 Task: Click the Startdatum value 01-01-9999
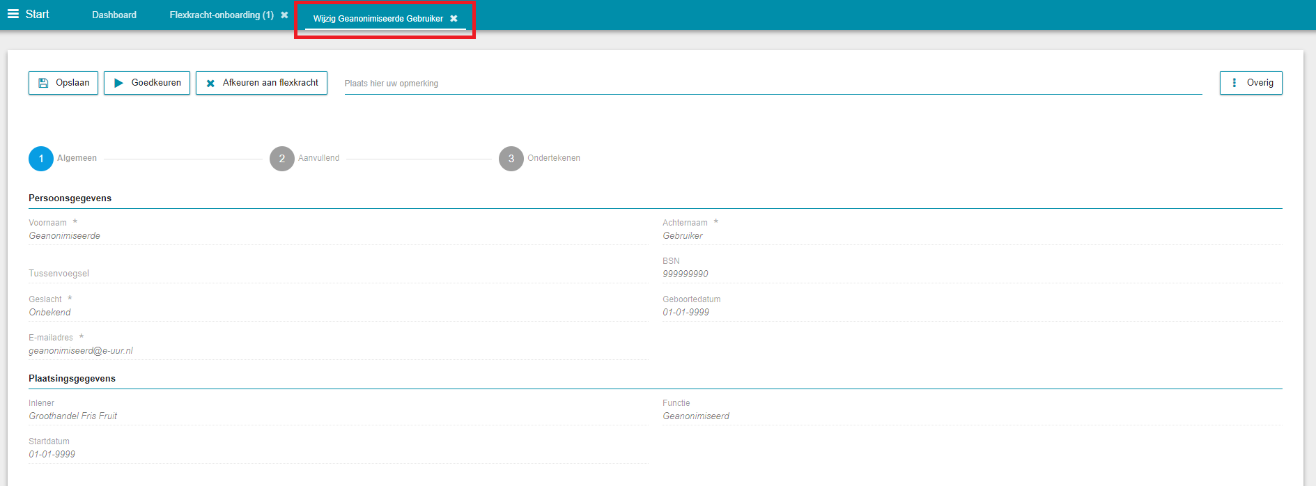(x=52, y=454)
